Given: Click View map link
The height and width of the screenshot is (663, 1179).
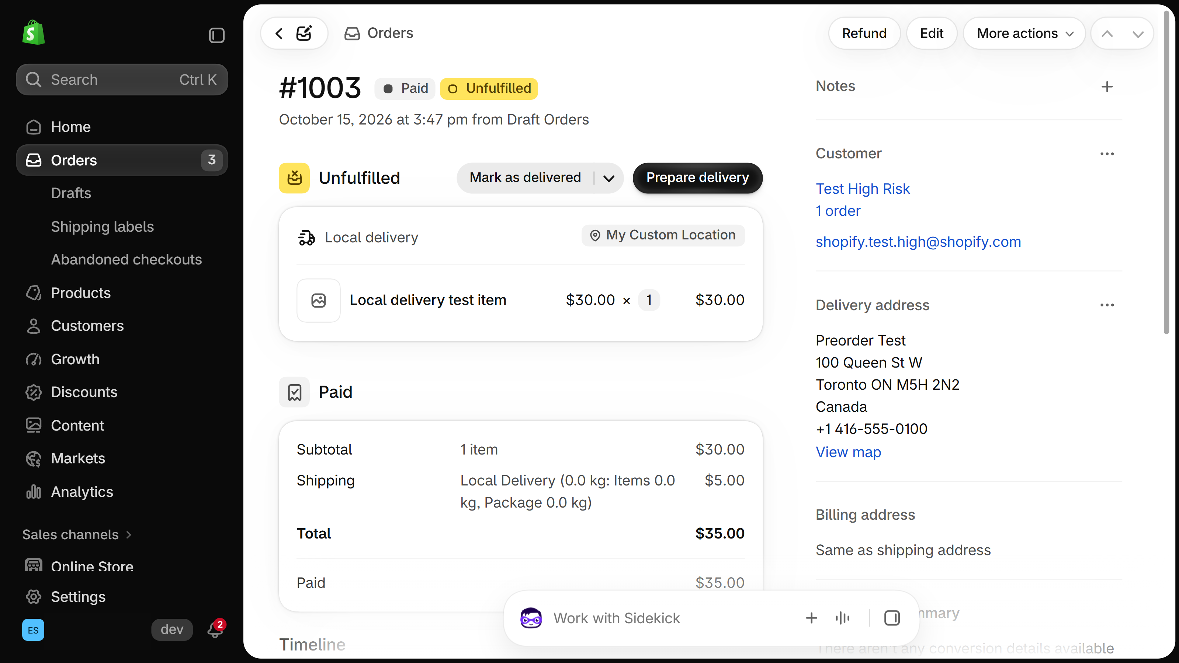Looking at the screenshot, I should pos(848,452).
